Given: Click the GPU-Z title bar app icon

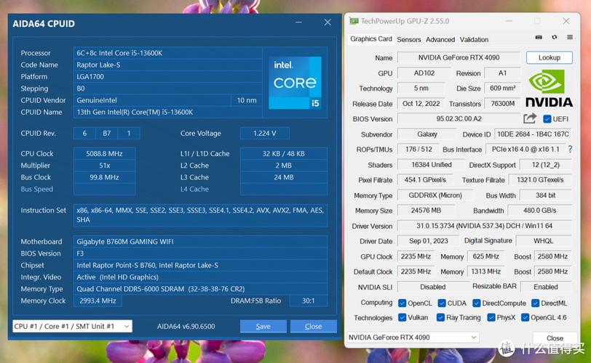Looking at the screenshot, I should point(354,22).
